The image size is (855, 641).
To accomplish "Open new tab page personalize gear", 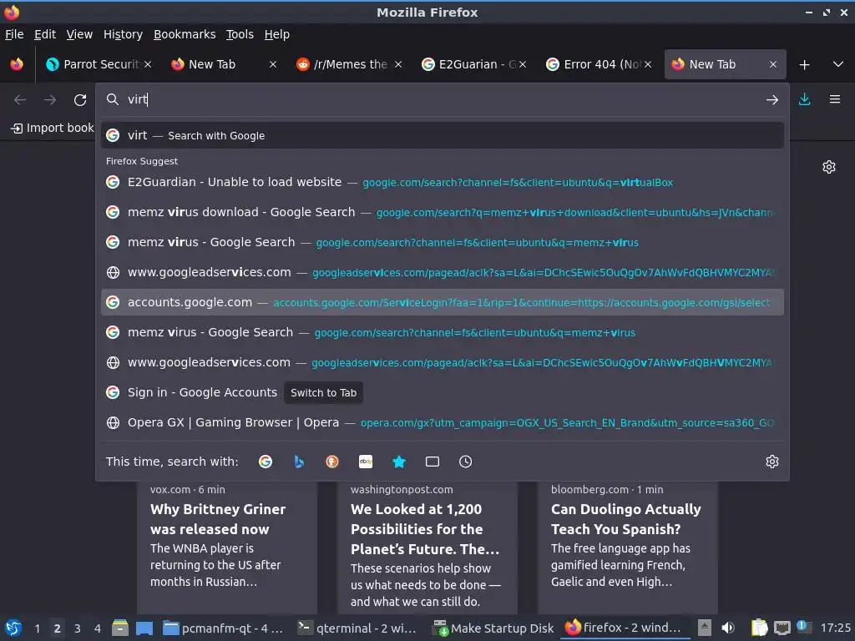I will [829, 167].
